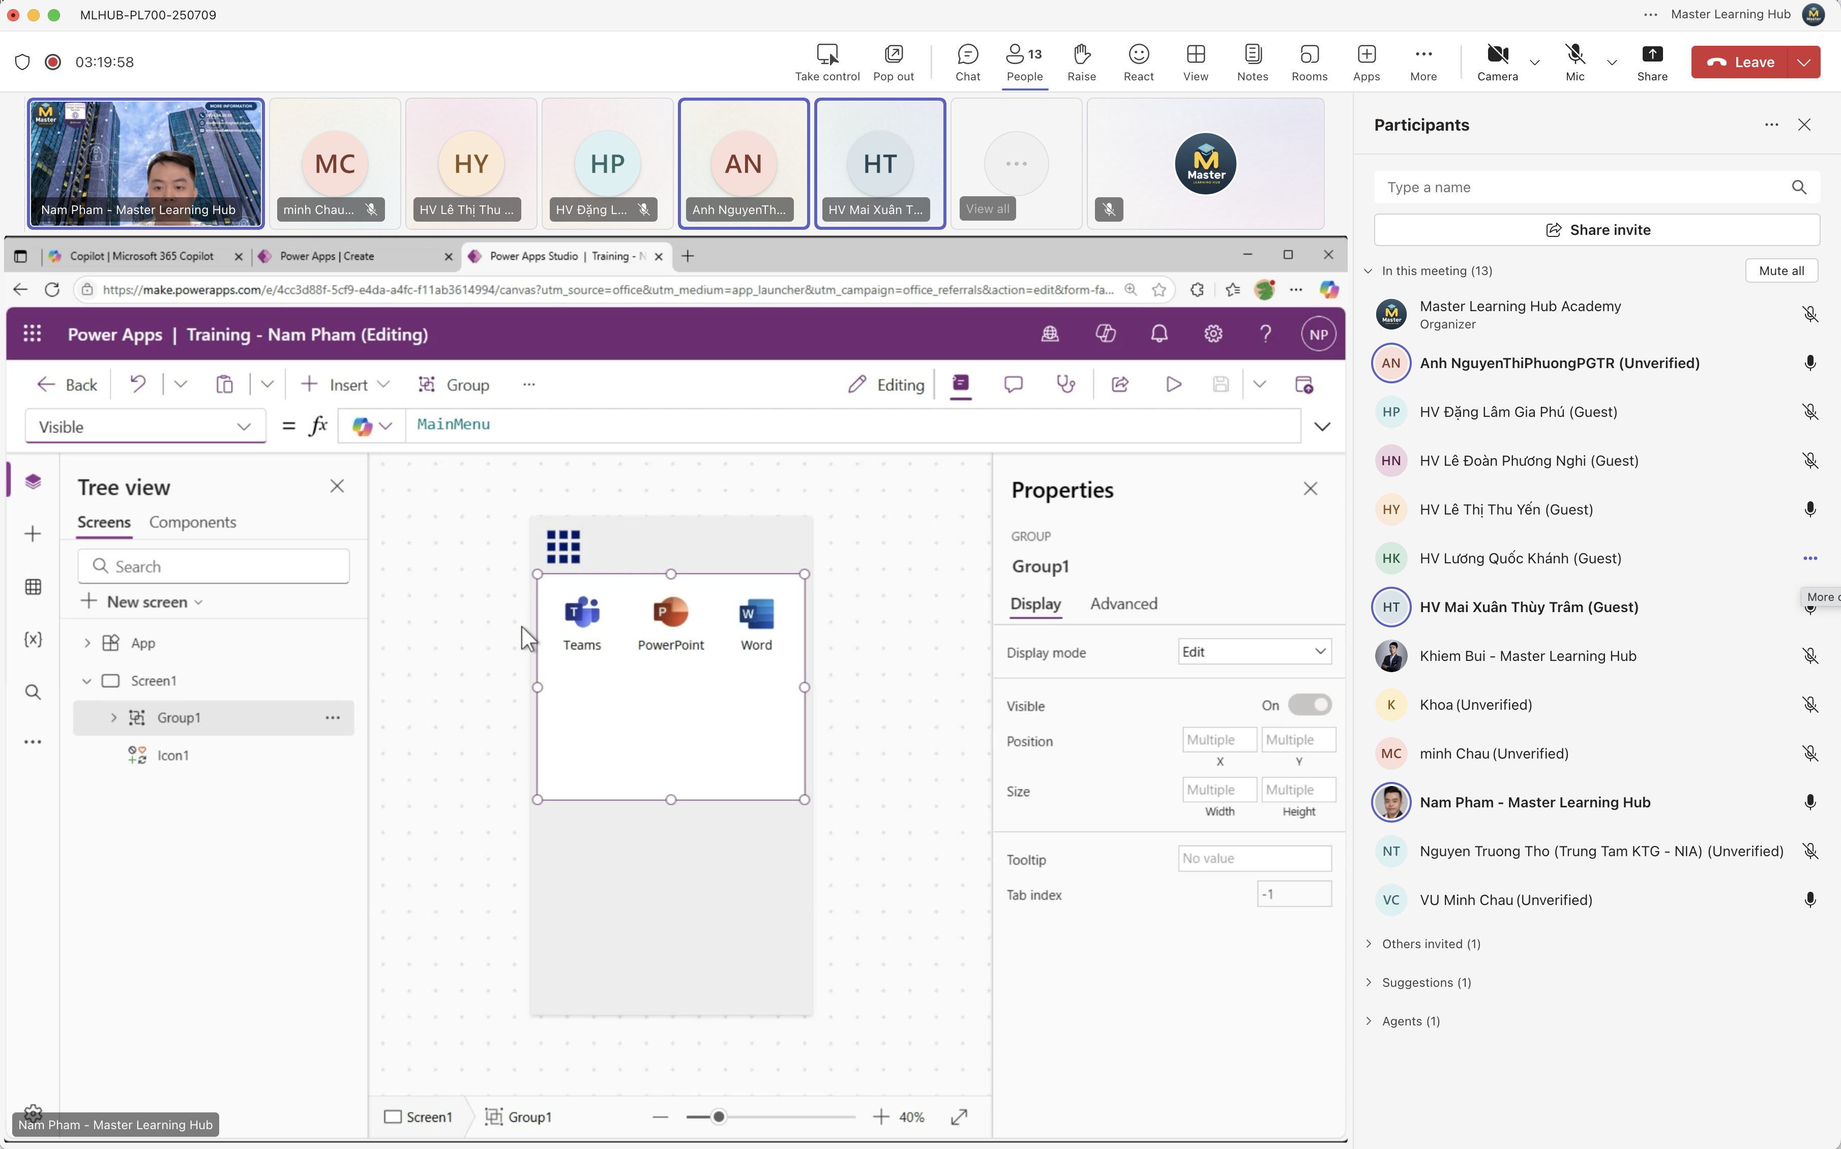Open the Teams View layout options
Viewport: 1841px width, 1149px height.
pos(1195,63)
